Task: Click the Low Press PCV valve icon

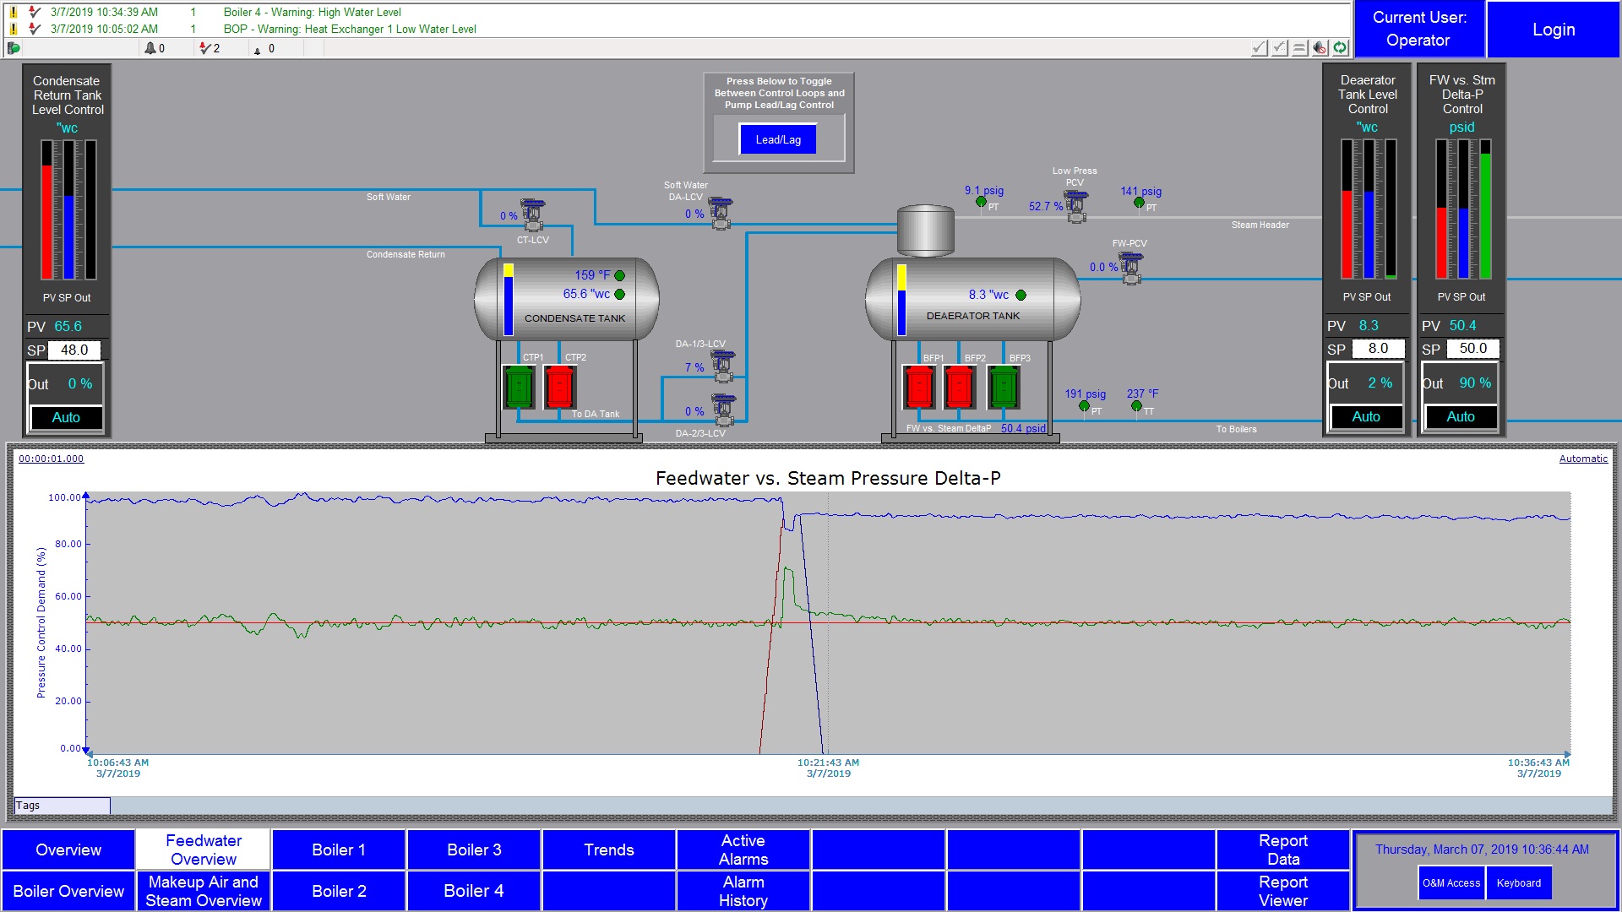Action: click(x=1076, y=206)
